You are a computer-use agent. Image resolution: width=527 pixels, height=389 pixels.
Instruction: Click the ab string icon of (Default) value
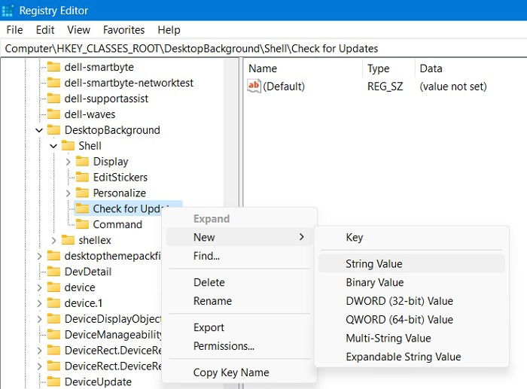[x=254, y=86]
